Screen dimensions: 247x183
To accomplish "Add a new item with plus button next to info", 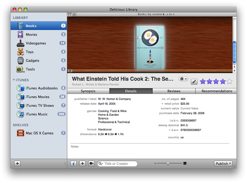I will point(82,164).
